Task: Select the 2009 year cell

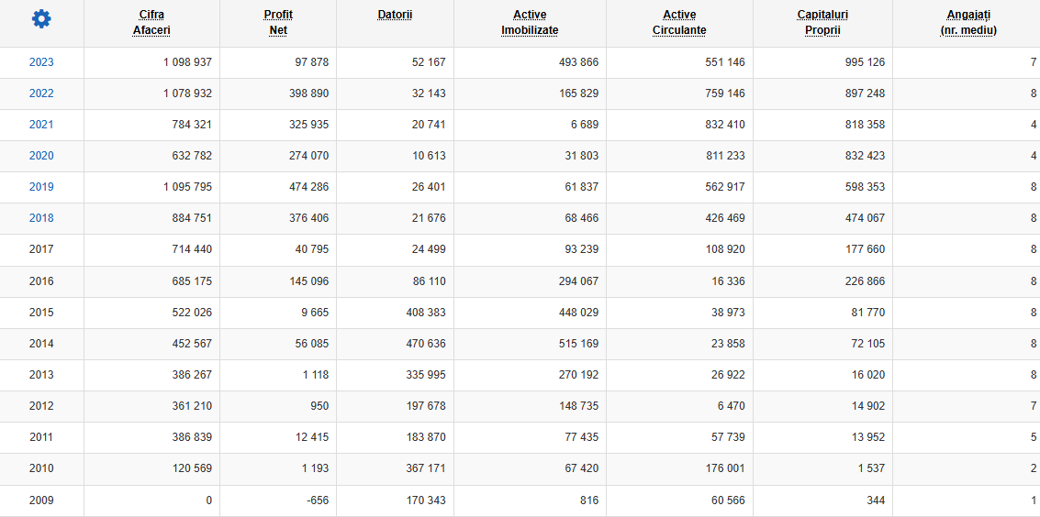Action: (x=42, y=500)
